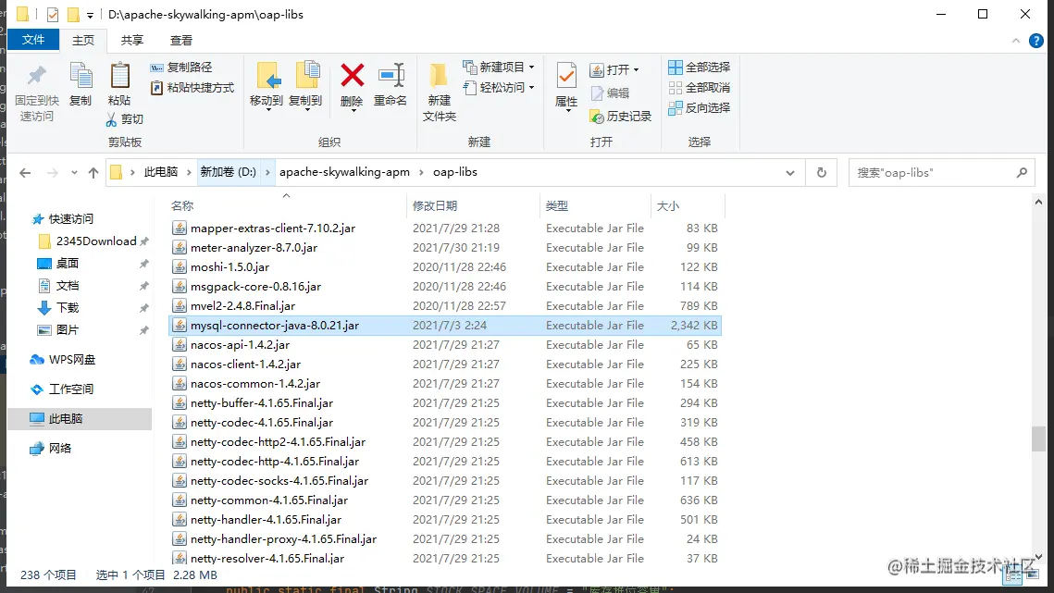
Task: Click the title bar properties checkmark icon
Action: click(x=53, y=14)
